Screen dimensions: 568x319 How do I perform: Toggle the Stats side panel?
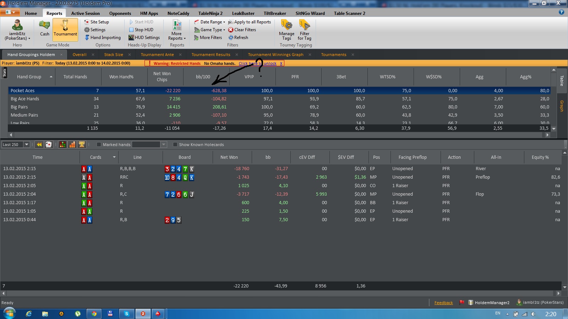5,73
